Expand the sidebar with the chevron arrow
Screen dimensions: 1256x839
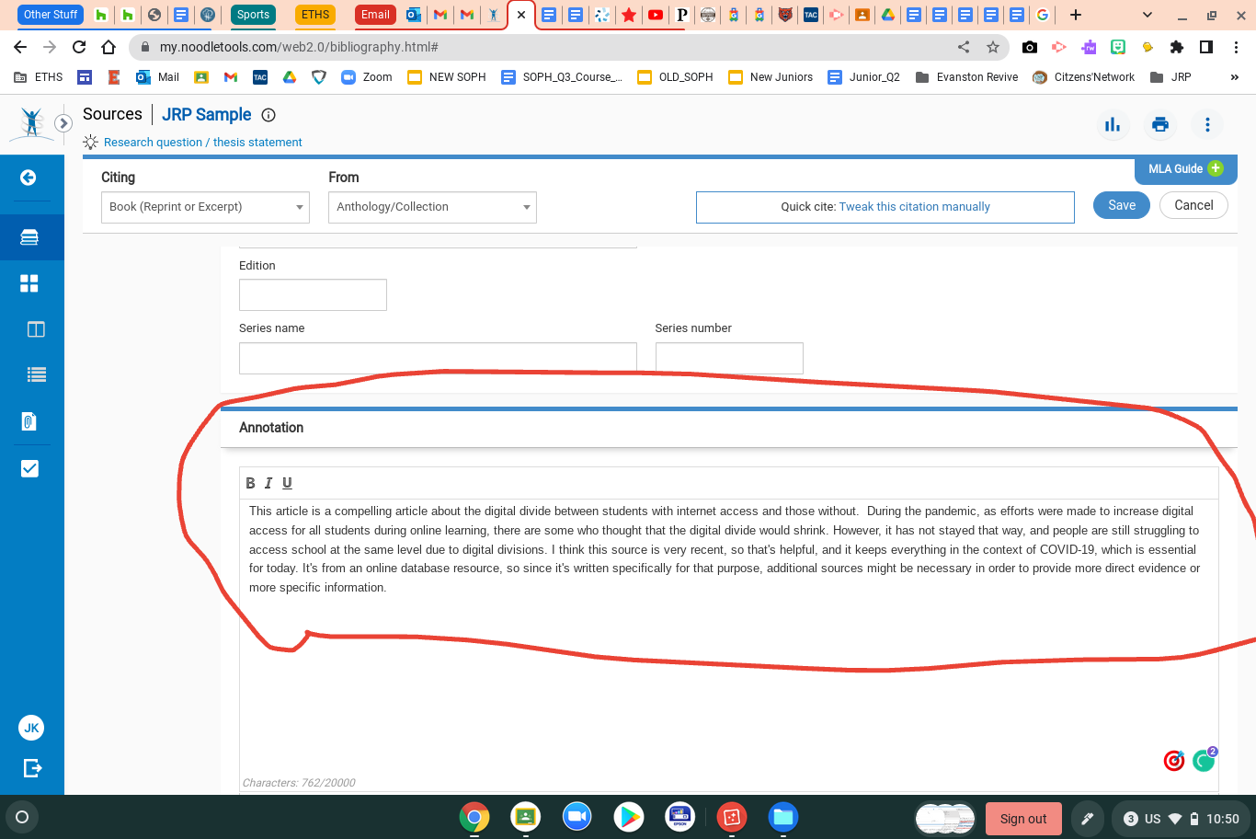pyautogui.click(x=63, y=122)
